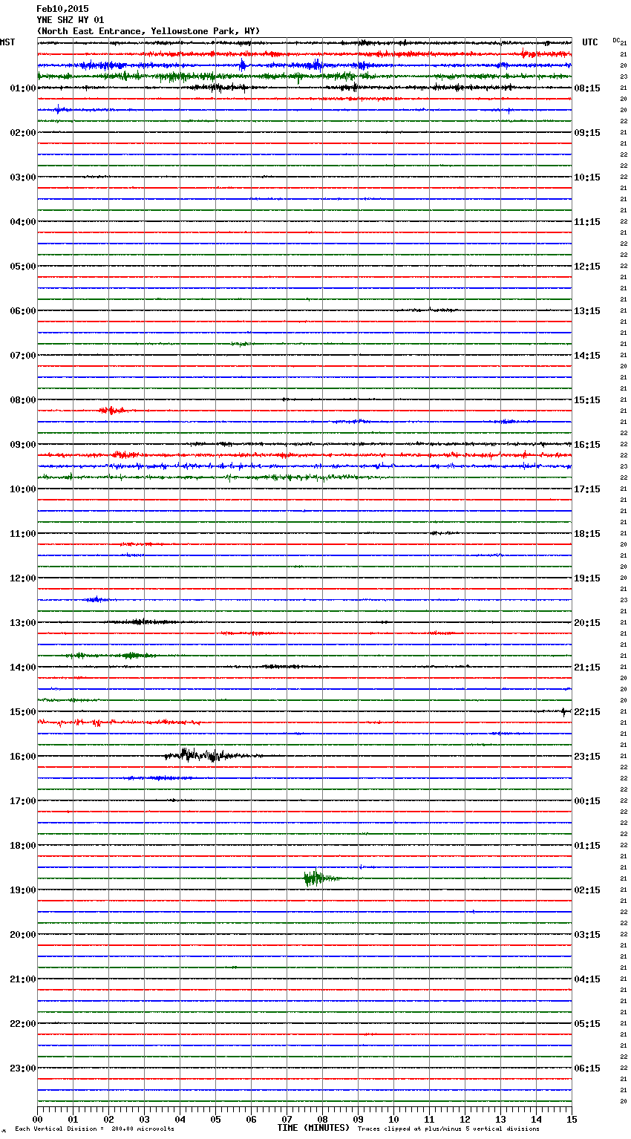Screen dimensions: 631x1139
Task: Click minute tick 03 on the bottom axis
Action: click(x=144, y=1119)
